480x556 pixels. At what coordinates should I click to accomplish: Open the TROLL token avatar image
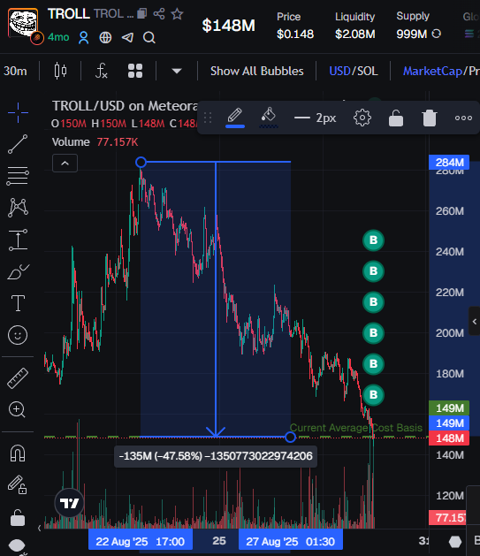click(x=23, y=23)
